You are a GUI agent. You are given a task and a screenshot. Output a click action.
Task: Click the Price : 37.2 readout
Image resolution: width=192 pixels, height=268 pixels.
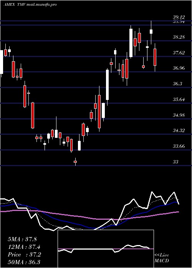(x=24, y=255)
